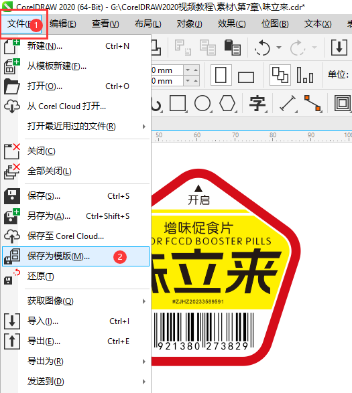Screen dimensions: 352x393
Task: Open the 编辑(E) menu
Action: [63, 24]
